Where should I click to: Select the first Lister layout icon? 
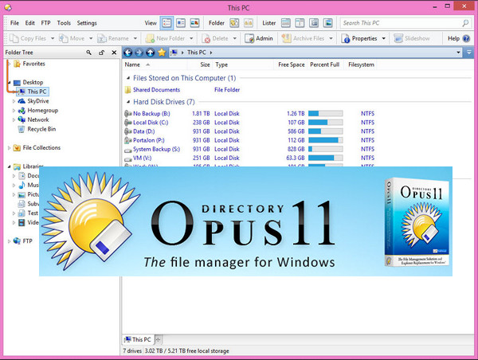[x=286, y=23]
